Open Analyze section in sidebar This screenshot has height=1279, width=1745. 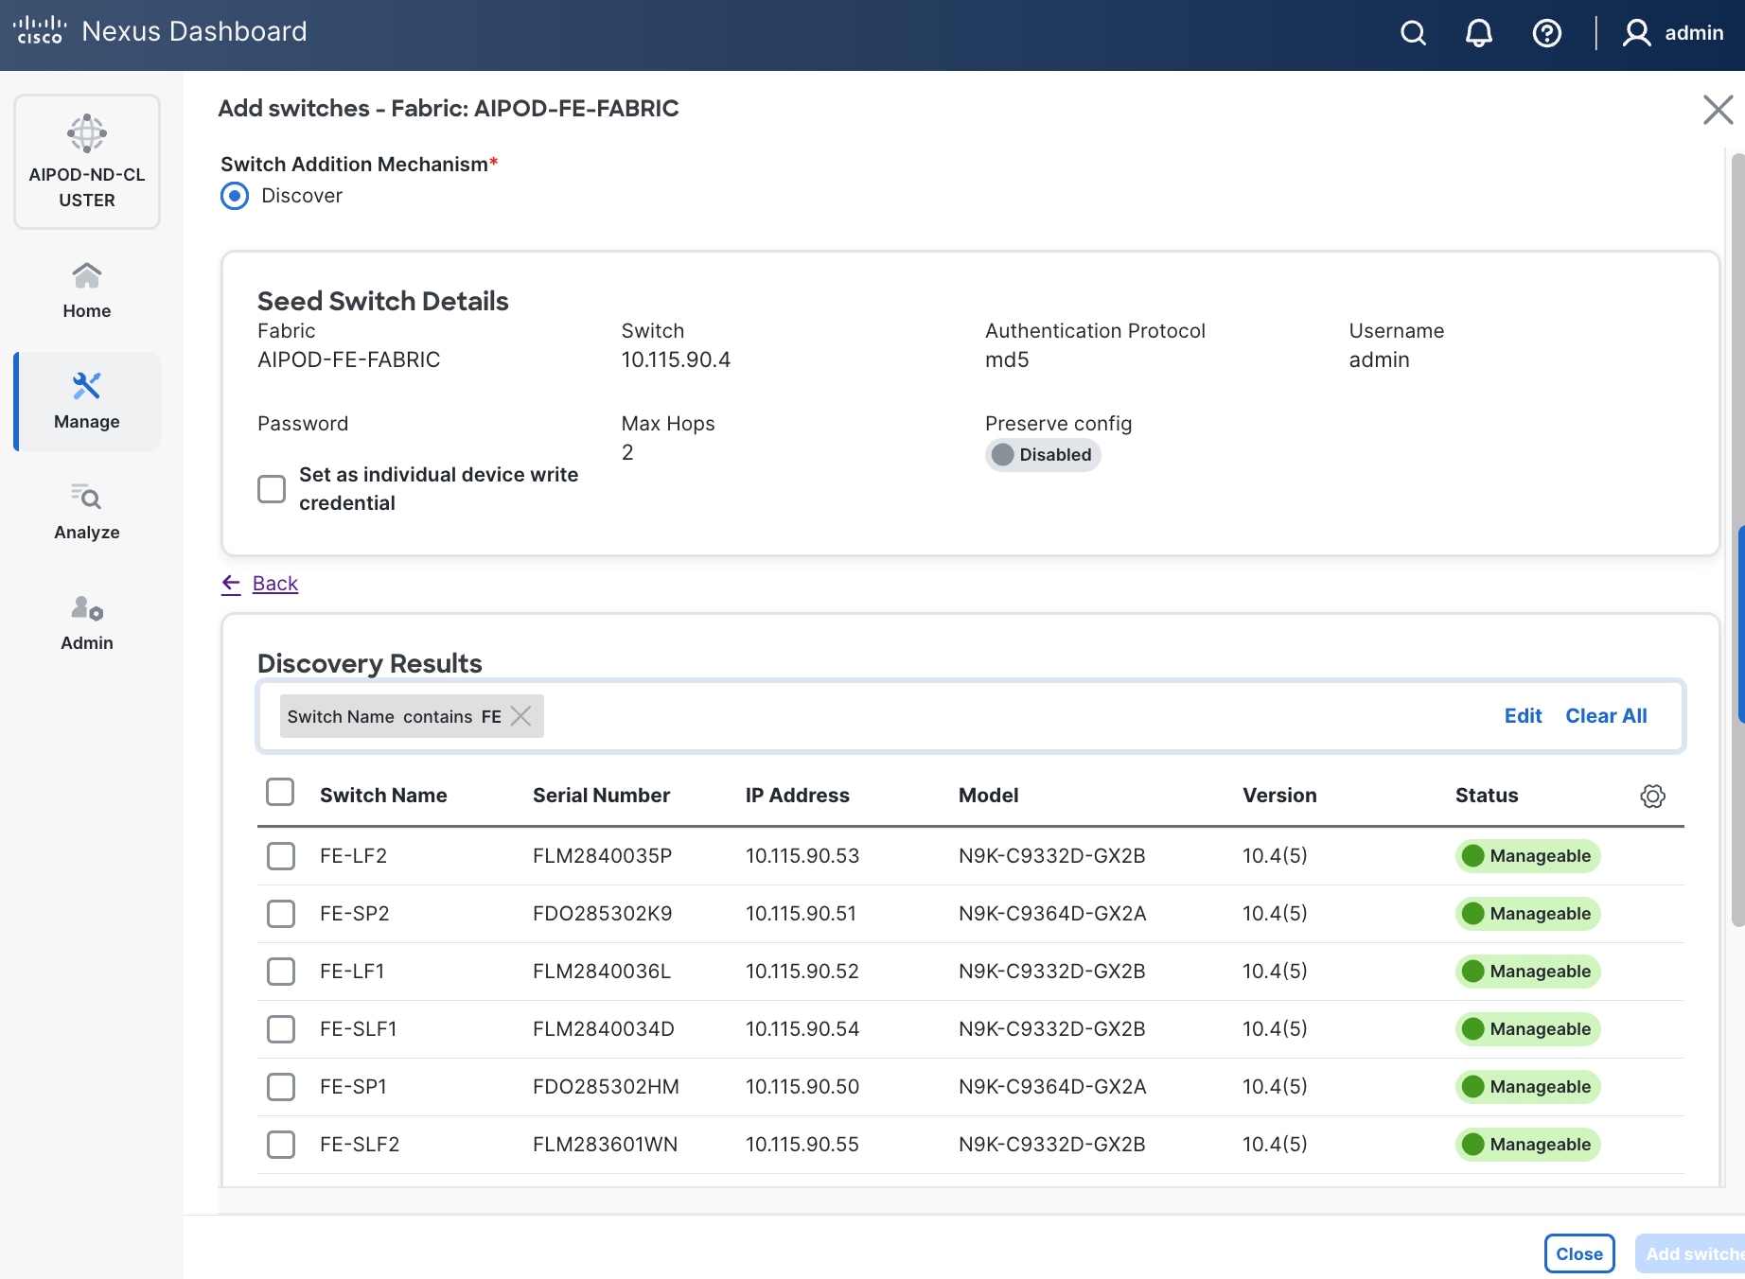pyautogui.click(x=87, y=512)
